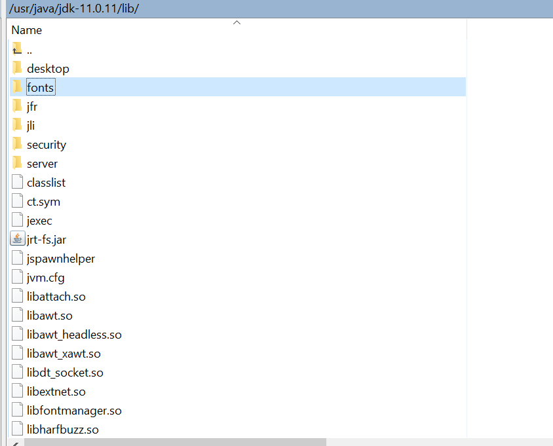Click the desktop folder icon
The height and width of the screenshot is (446, 553).
(x=18, y=67)
